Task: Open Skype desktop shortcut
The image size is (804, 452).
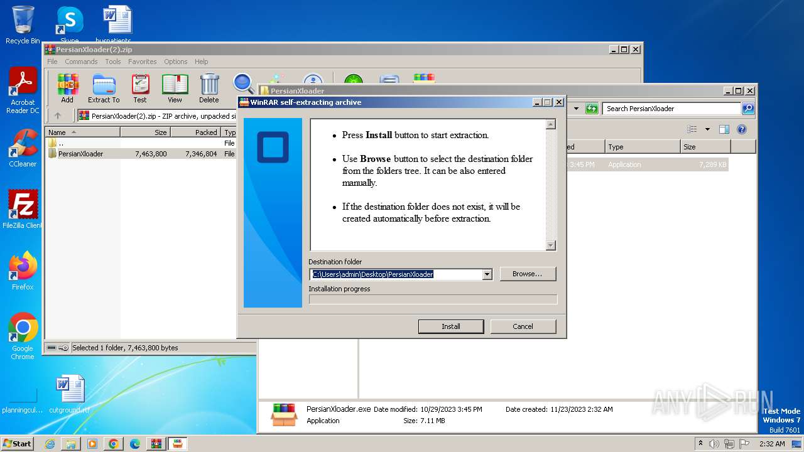Action: pyautogui.click(x=69, y=25)
